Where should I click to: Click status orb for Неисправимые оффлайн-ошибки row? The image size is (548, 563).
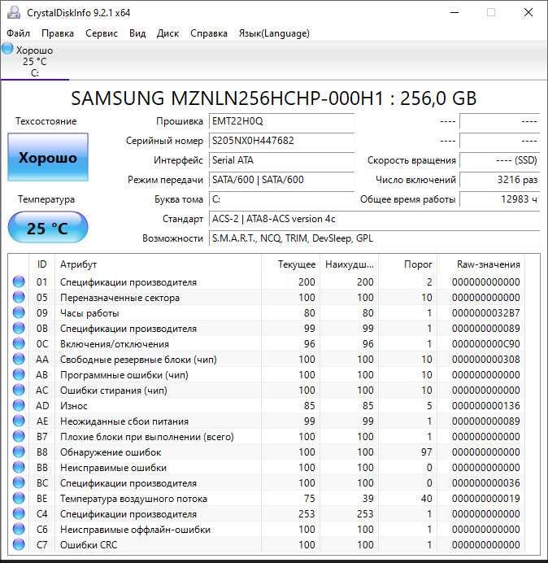pyautogui.click(x=19, y=529)
